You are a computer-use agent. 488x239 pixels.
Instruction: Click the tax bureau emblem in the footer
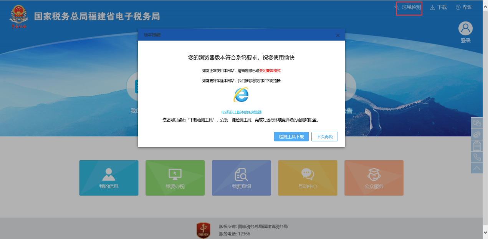(x=203, y=229)
